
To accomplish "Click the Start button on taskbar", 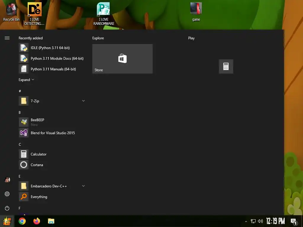I will pyautogui.click(x=7, y=221).
